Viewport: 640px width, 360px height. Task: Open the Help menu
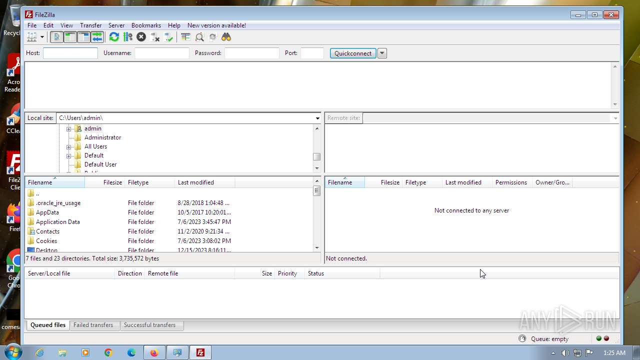(x=174, y=25)
